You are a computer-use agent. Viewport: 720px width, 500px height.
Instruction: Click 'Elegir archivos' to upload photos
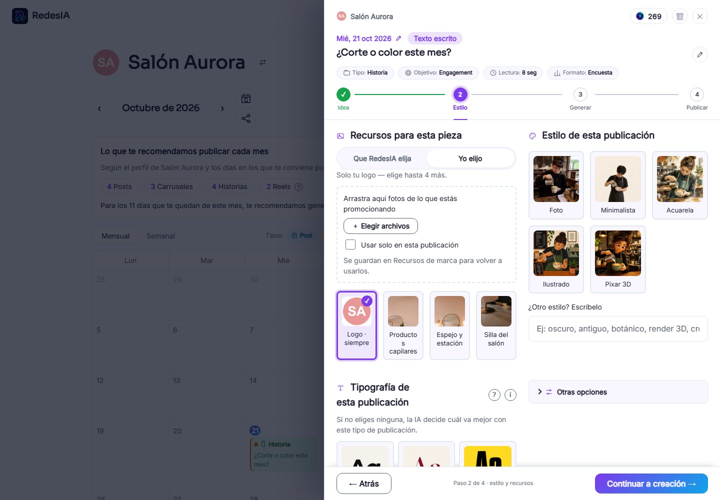pyautogui.click(x=380, y=226)
